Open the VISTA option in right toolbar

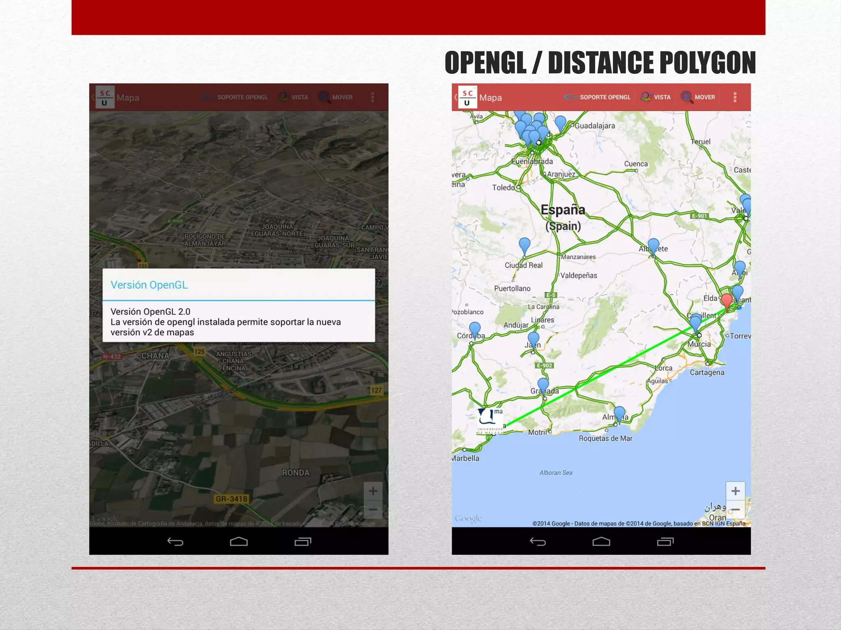pos(656,97)
